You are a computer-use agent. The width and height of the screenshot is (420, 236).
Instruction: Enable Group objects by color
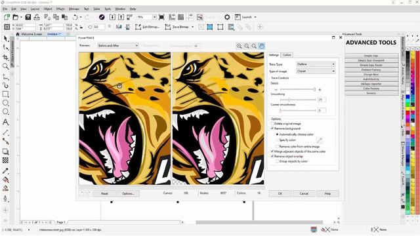coord(277,161)
